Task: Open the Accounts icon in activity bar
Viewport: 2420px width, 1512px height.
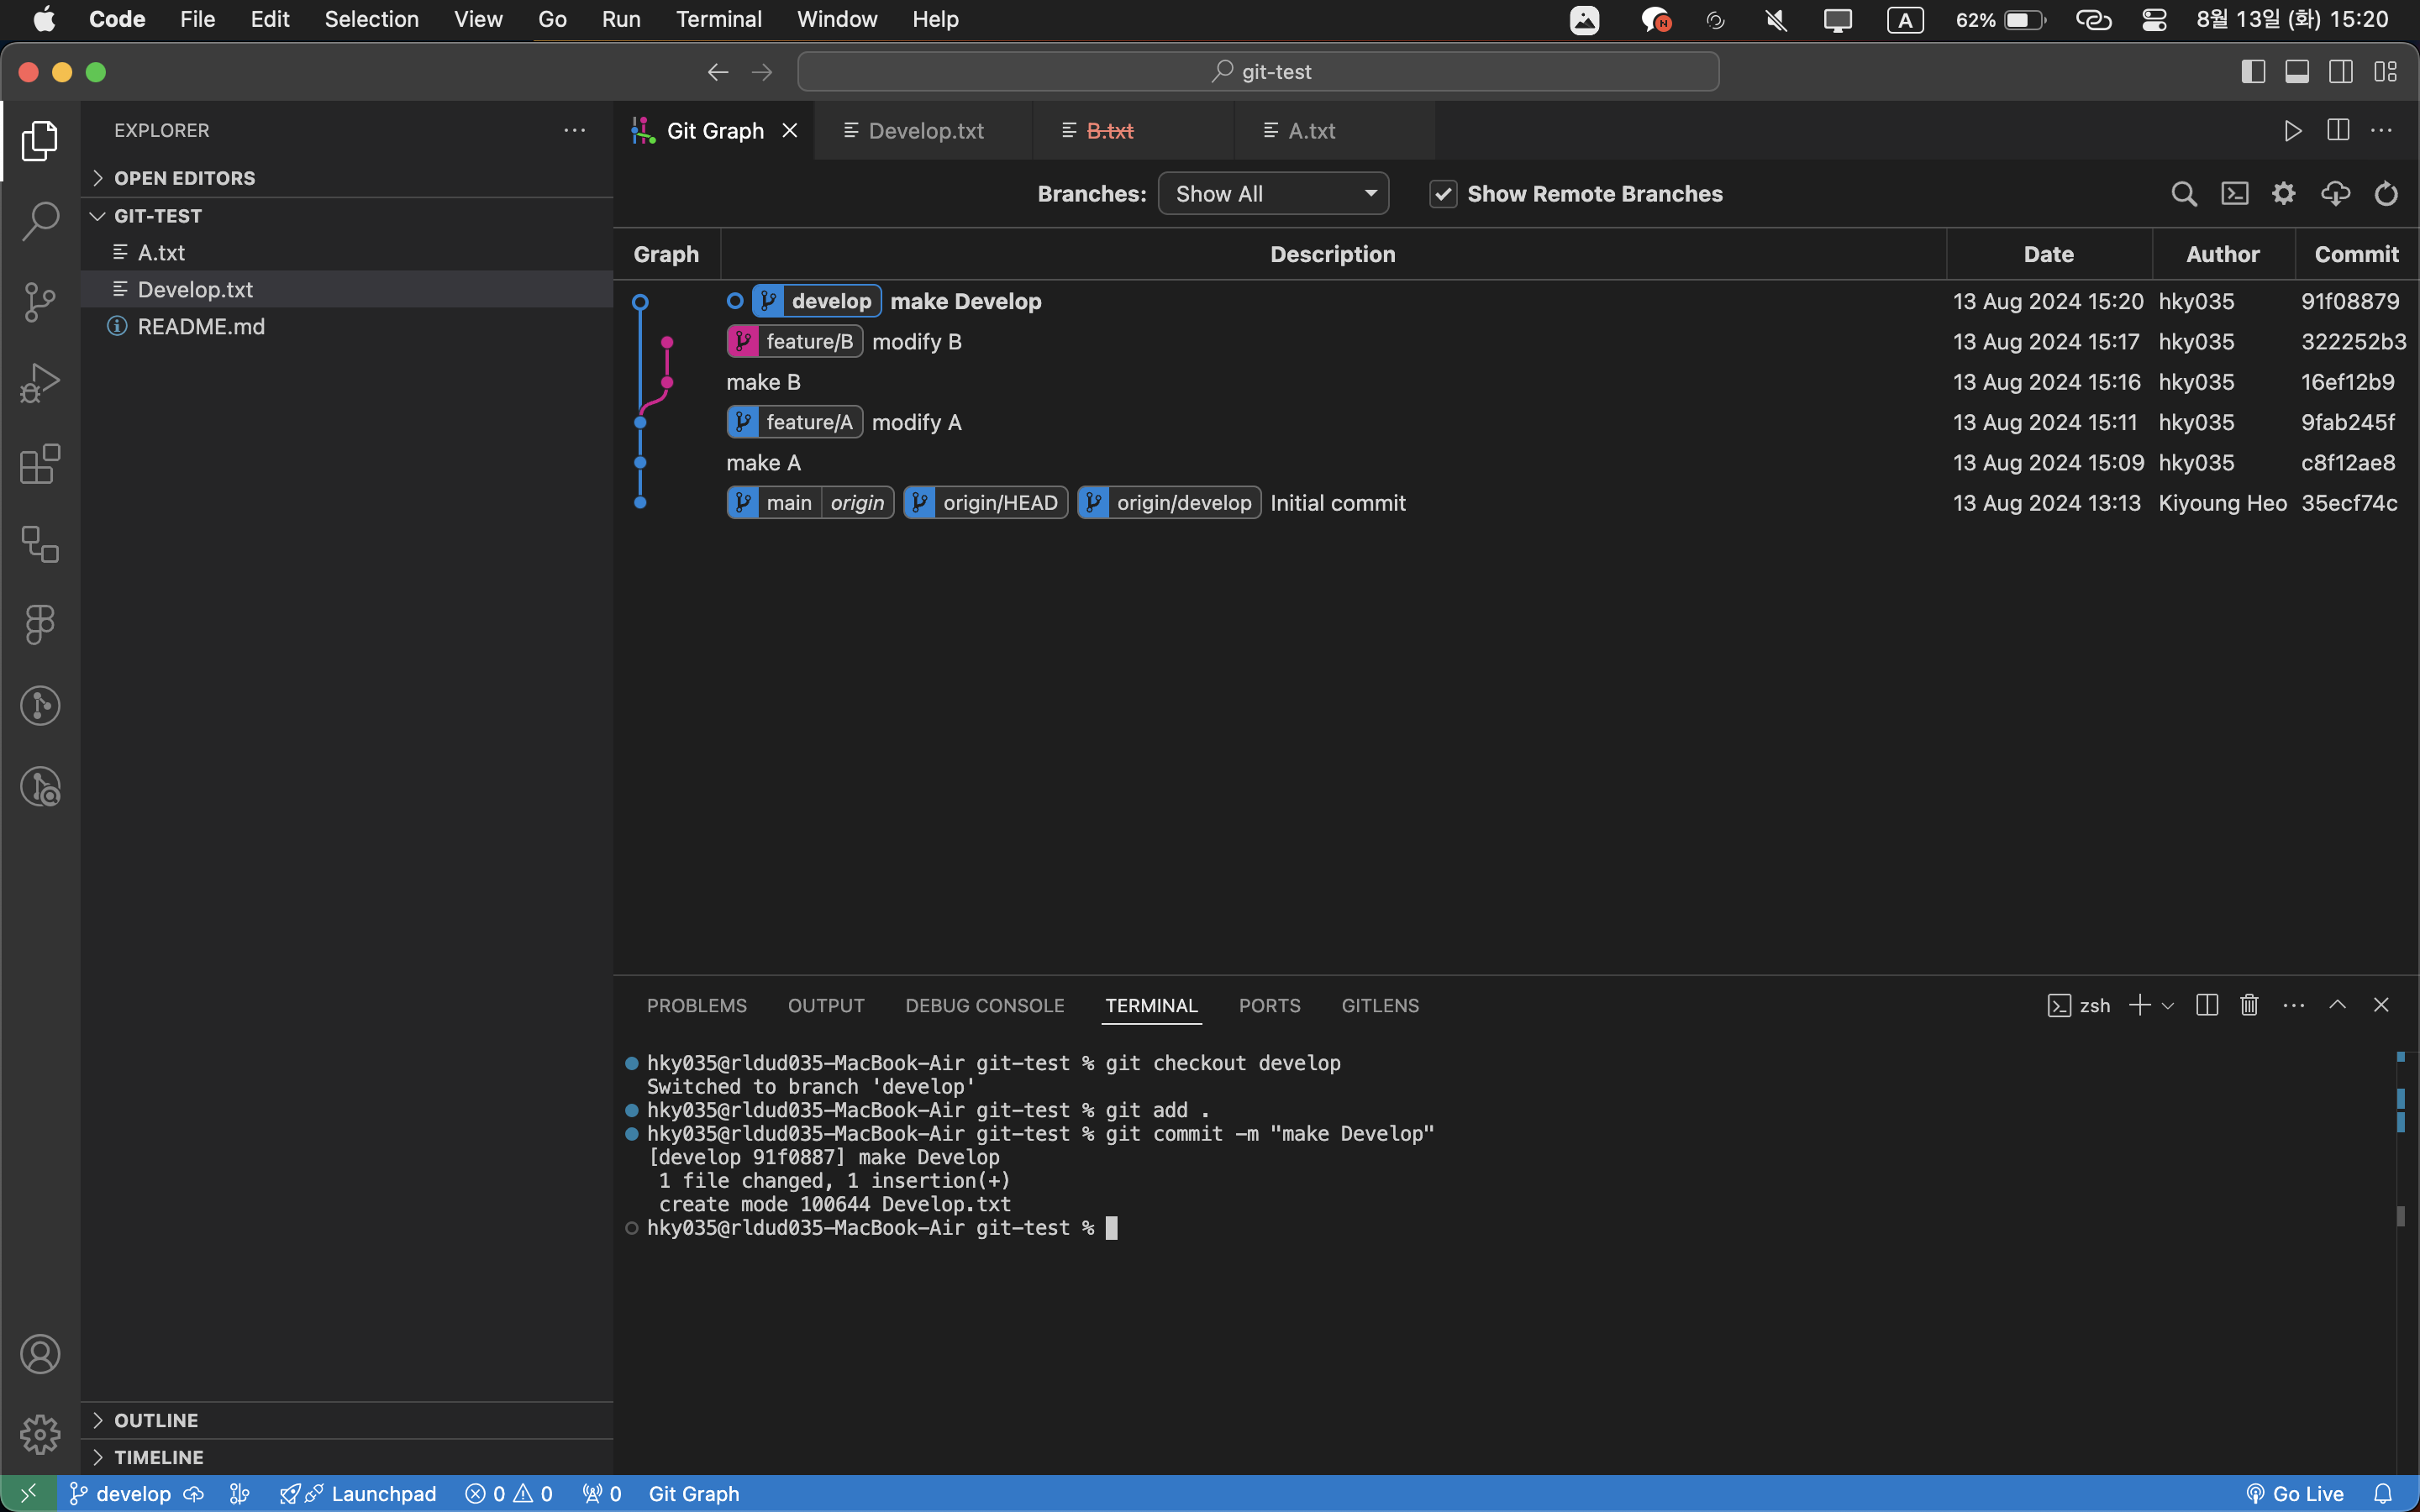Action: 40,1354
